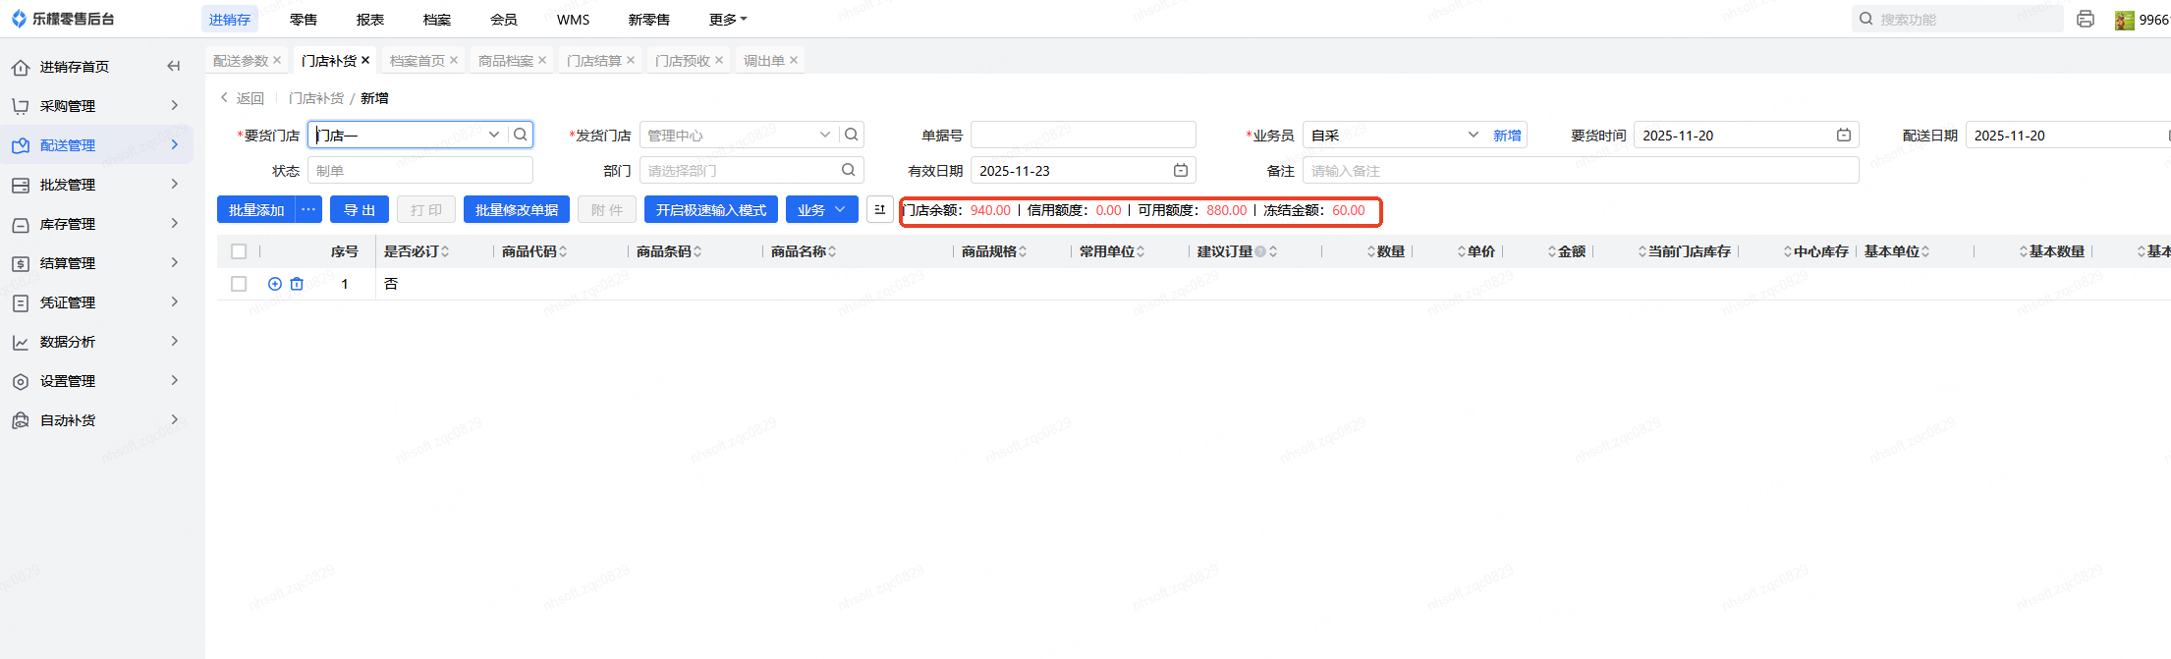Open the calendar icon for 有效日期
Screen dimensions: 2171x659
point(1181,170)
